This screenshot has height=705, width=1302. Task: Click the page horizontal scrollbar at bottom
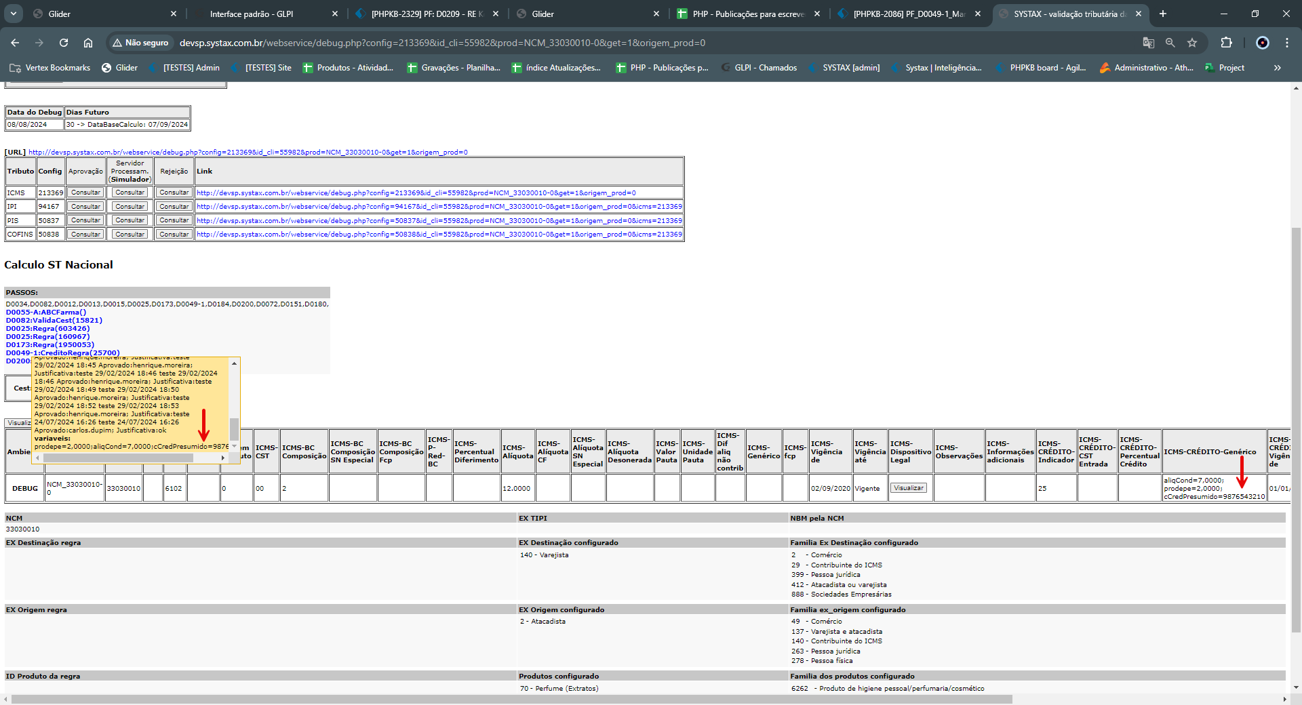(512, 699)
